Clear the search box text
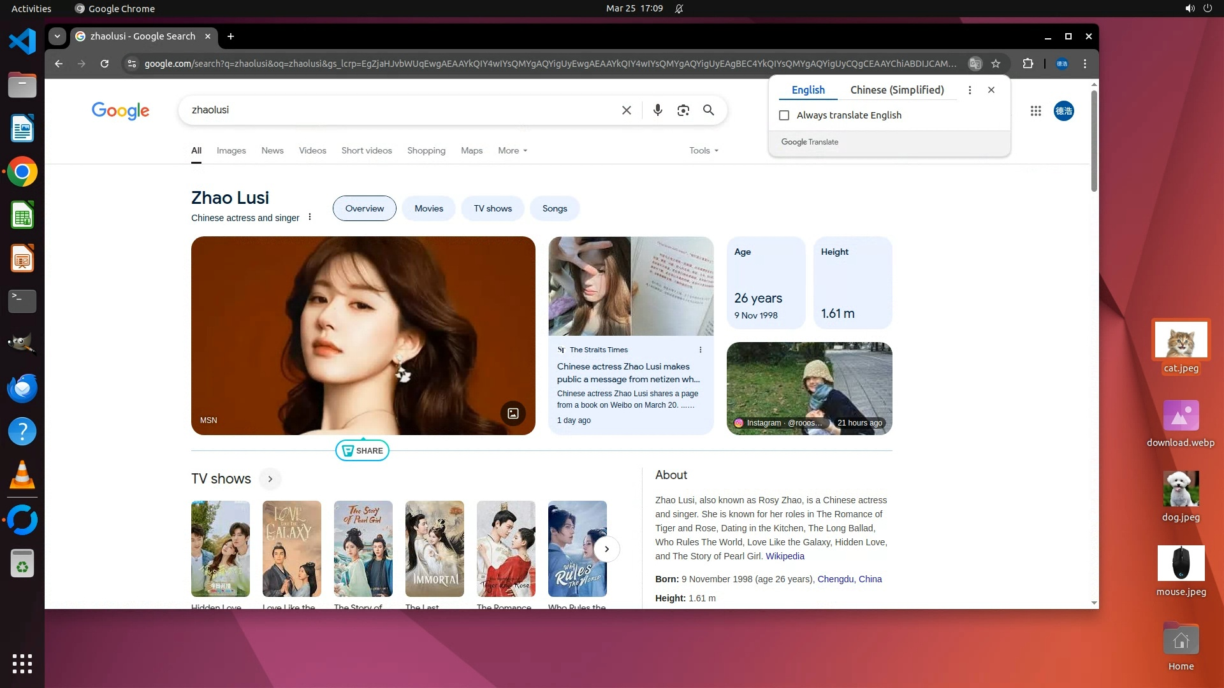 627,110
